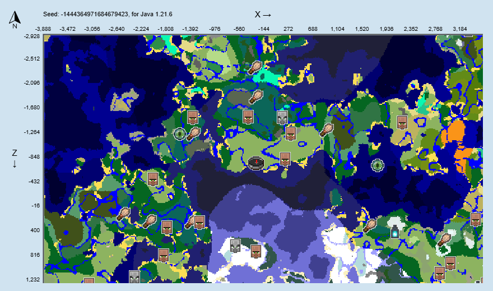Screen dimensions: 493x291
Task: Click the soul lantern structure icon
Action: coord(395,230)
